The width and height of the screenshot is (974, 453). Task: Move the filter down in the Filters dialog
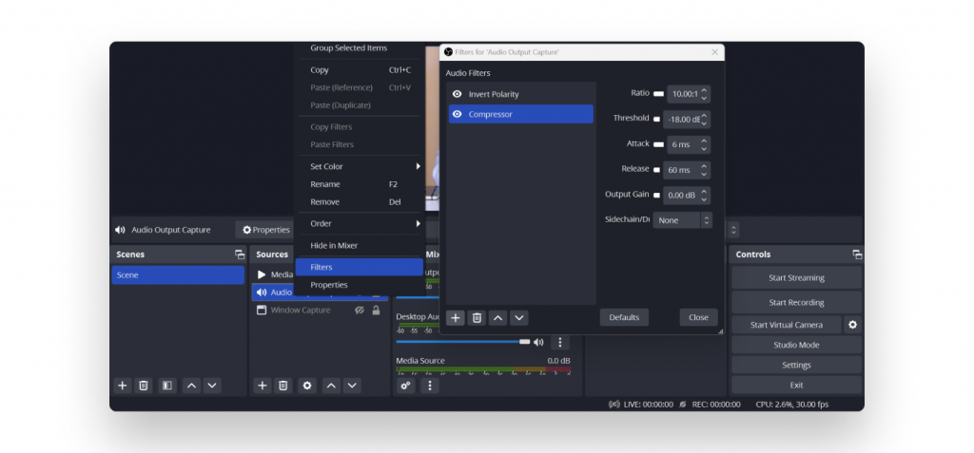(519, 318)
